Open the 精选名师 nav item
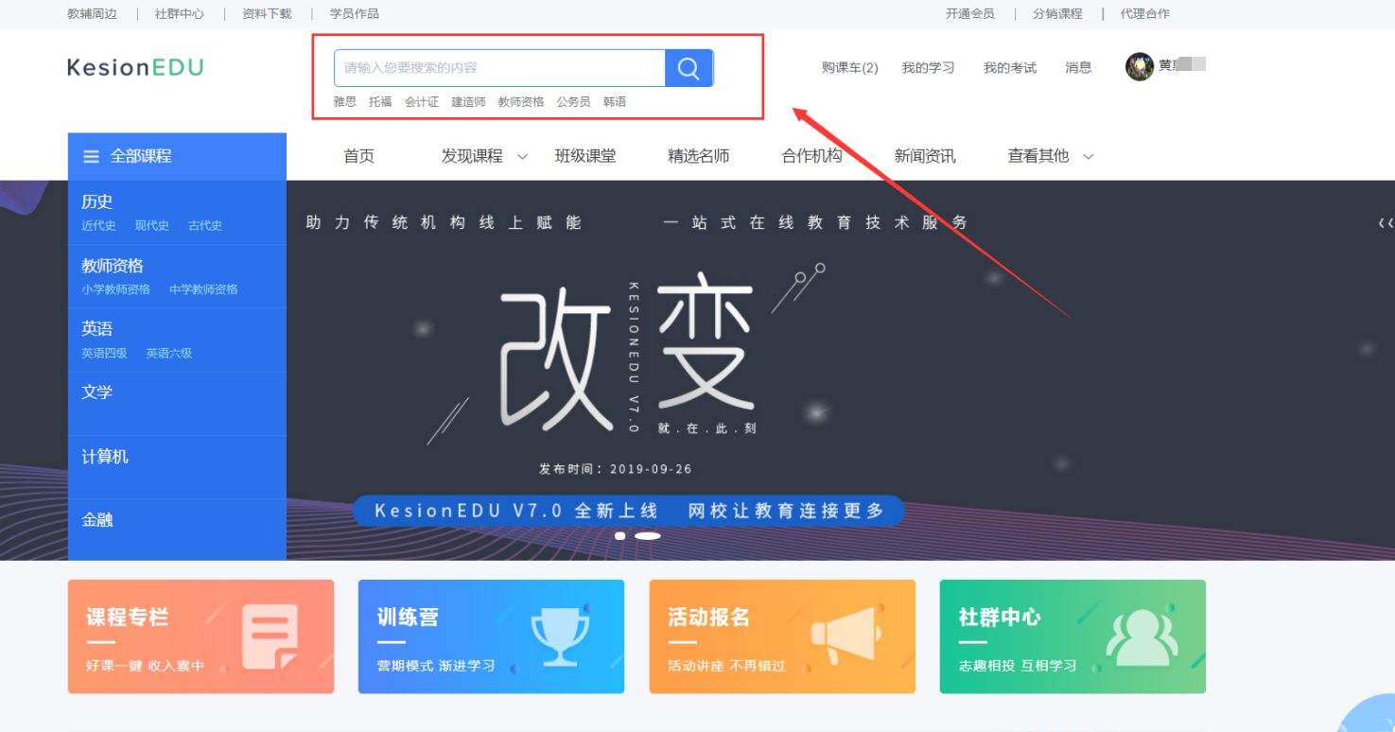The width and height of the screenshot is (1395, 732). click(x=699, y=156)
